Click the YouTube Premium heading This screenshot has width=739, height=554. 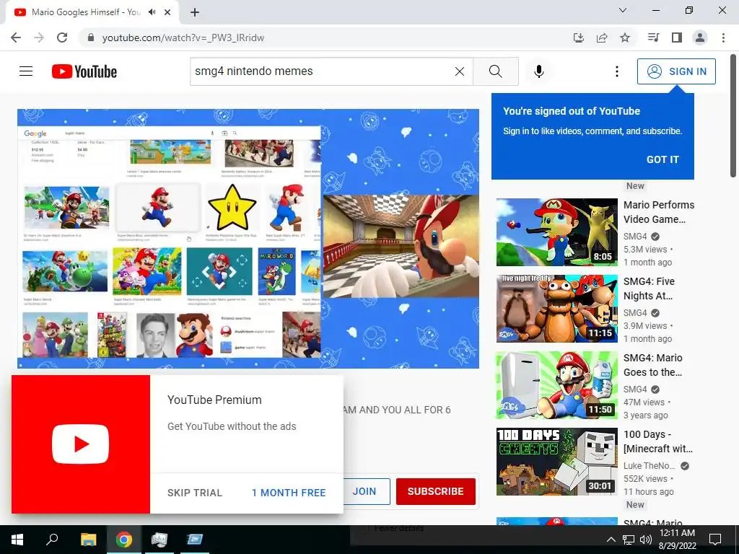coord(214,400)
